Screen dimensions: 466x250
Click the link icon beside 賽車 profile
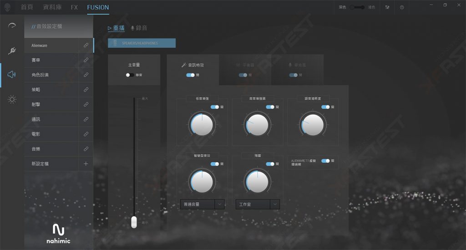(x=86, y=60)
